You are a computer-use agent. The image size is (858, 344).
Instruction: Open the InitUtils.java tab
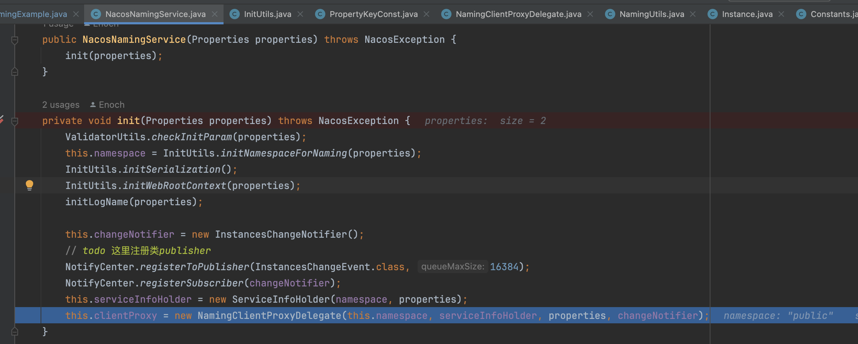click(x=267, y=14)
